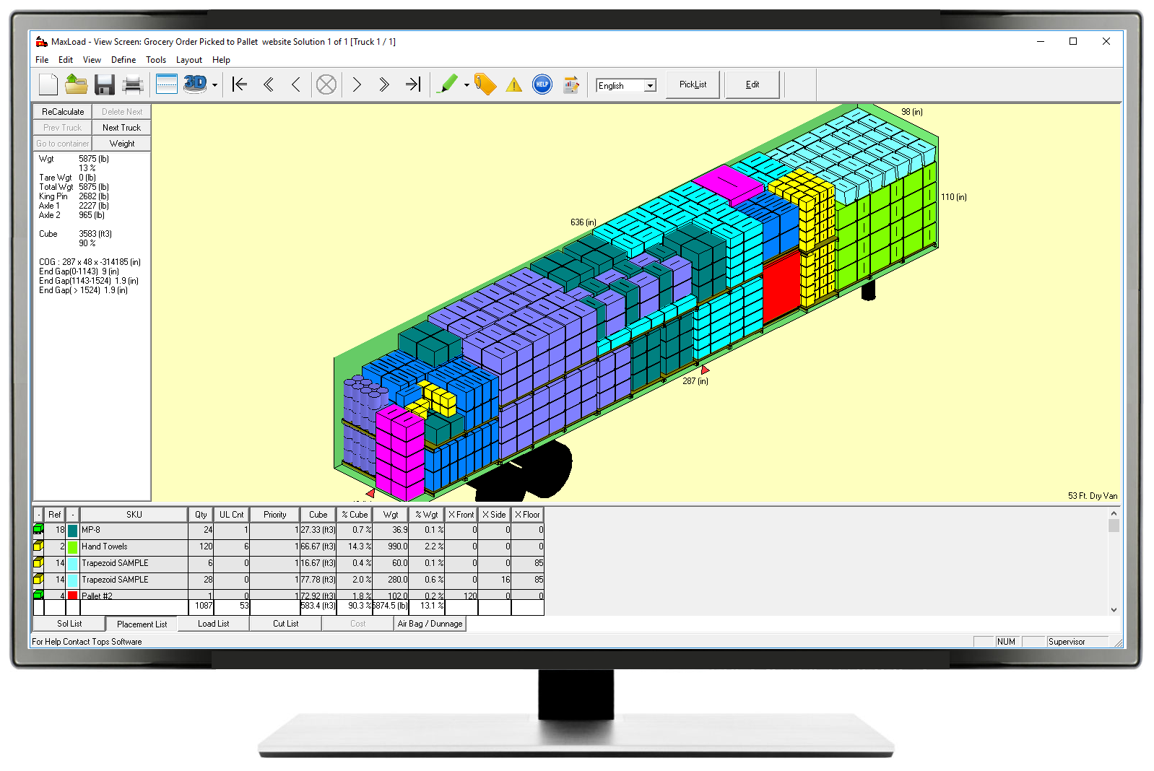
Task: Click the Next Truck button
Action: pyautogui.click(x=121, y=128)
